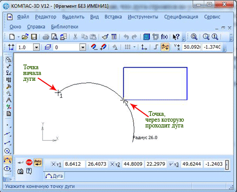Open the Спецификация menu
Image resolution: width=237 pixels, height=192 pixels.
181,17
